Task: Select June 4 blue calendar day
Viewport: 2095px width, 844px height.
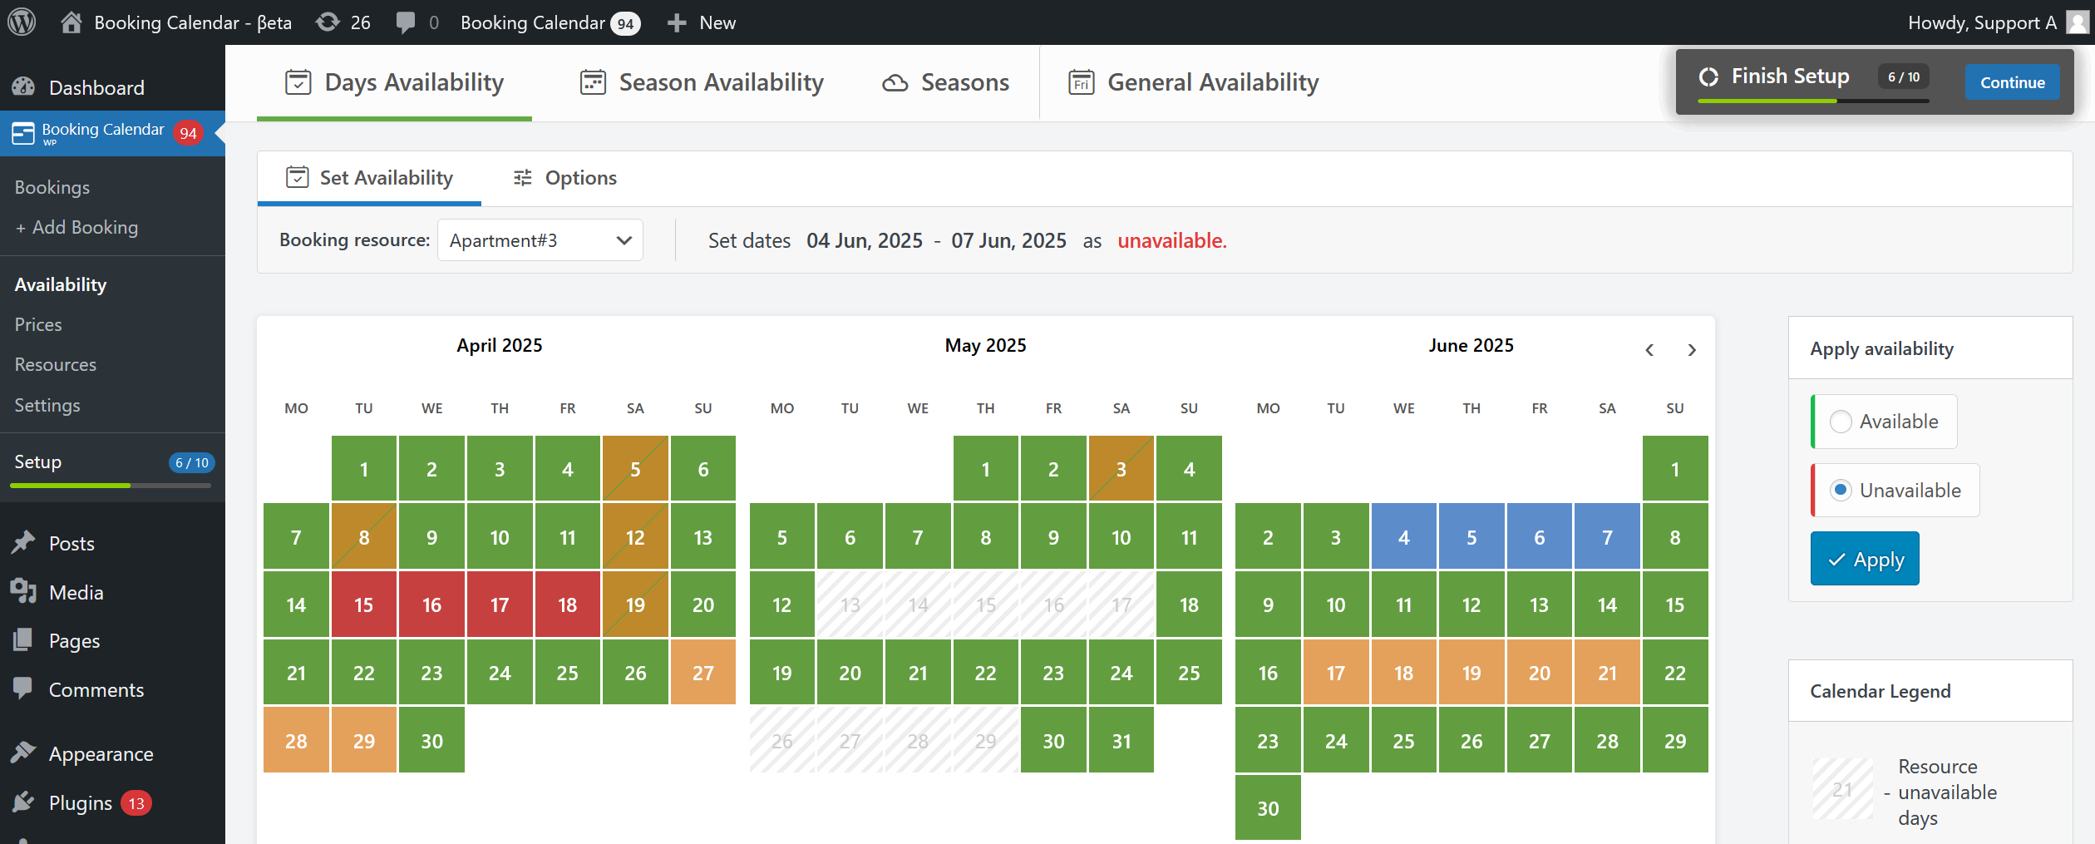Action: (1403, 537)
